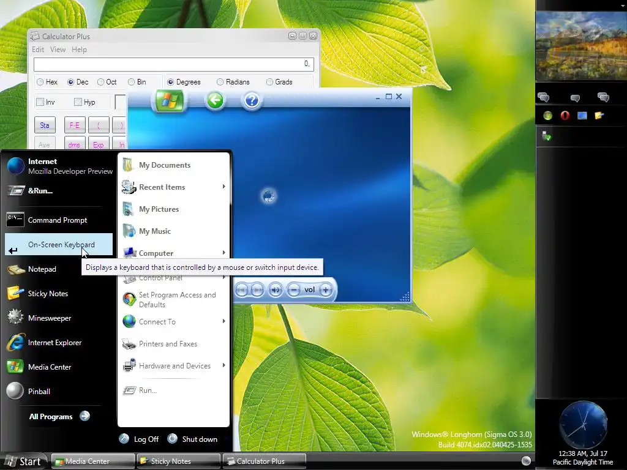Click the Start button on taskbar

click(x=24, y=461)
